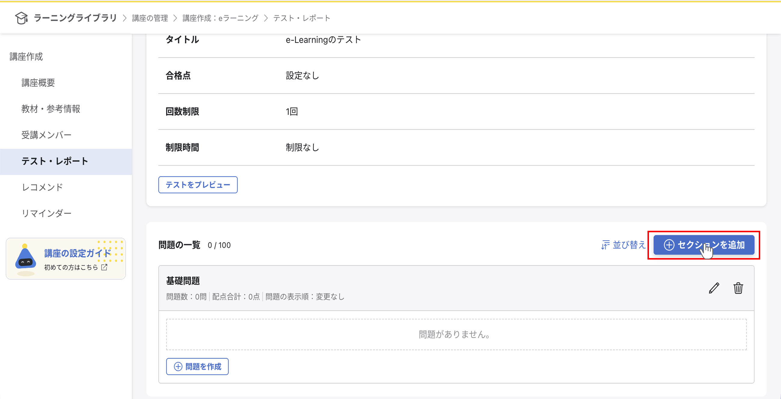Screen dimensions: 781x399
Task: Open 受講メンバー from the sidebar
Action: click(x=46, y=135)
